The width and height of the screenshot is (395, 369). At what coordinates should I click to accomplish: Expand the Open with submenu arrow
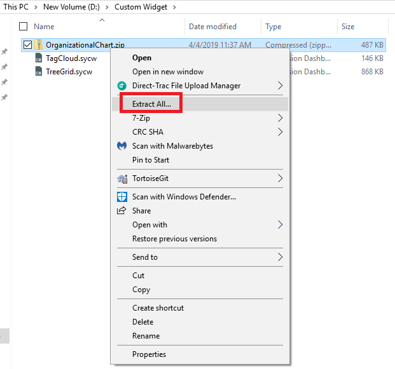281,225
